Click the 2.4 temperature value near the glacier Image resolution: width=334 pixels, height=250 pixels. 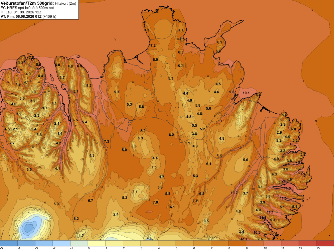coord(116,215)
